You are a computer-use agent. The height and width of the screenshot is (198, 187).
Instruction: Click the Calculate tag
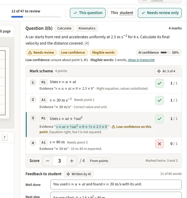pos(64,28)
